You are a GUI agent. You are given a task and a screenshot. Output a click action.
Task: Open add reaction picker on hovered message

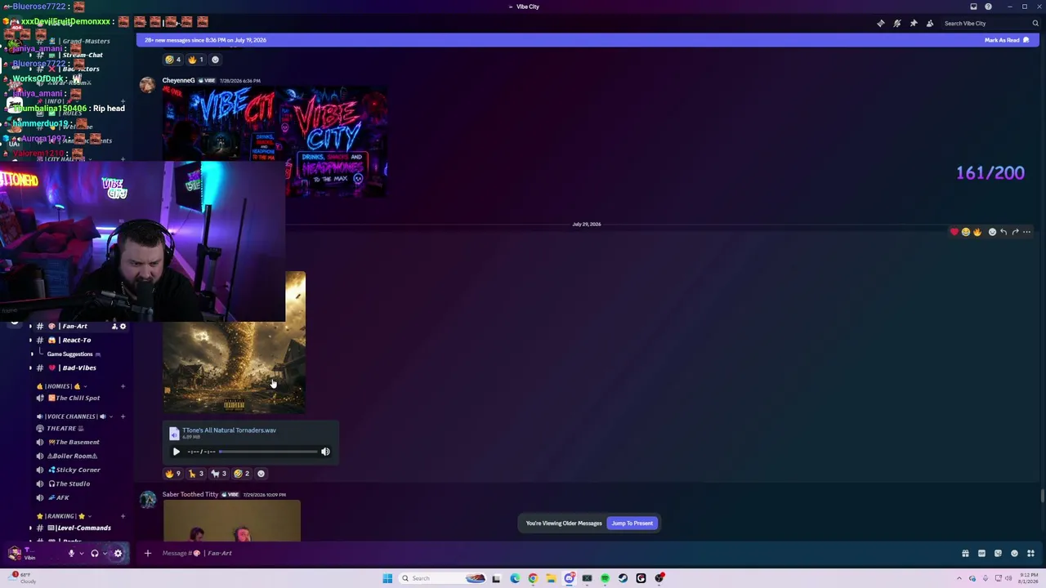[x=992, y=232]
